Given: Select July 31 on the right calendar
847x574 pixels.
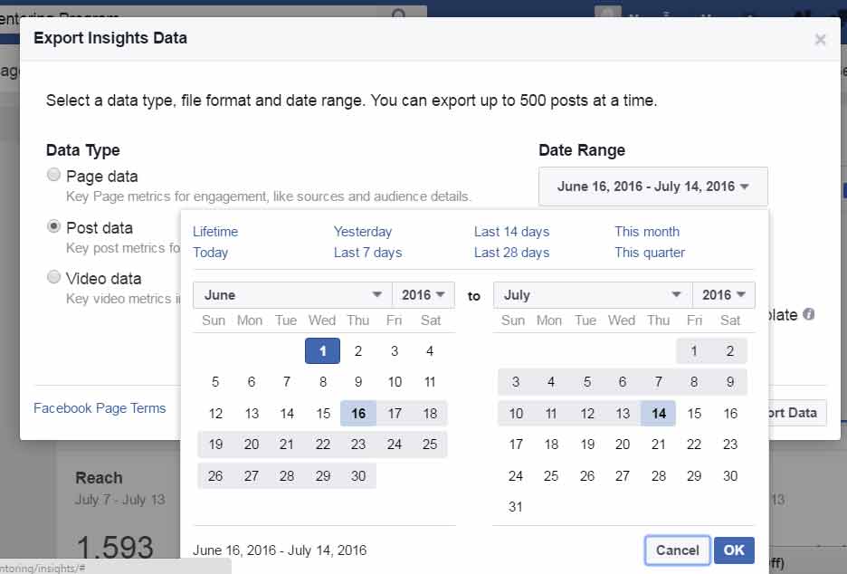Looking at the screenshot, I should click(515, 506).
